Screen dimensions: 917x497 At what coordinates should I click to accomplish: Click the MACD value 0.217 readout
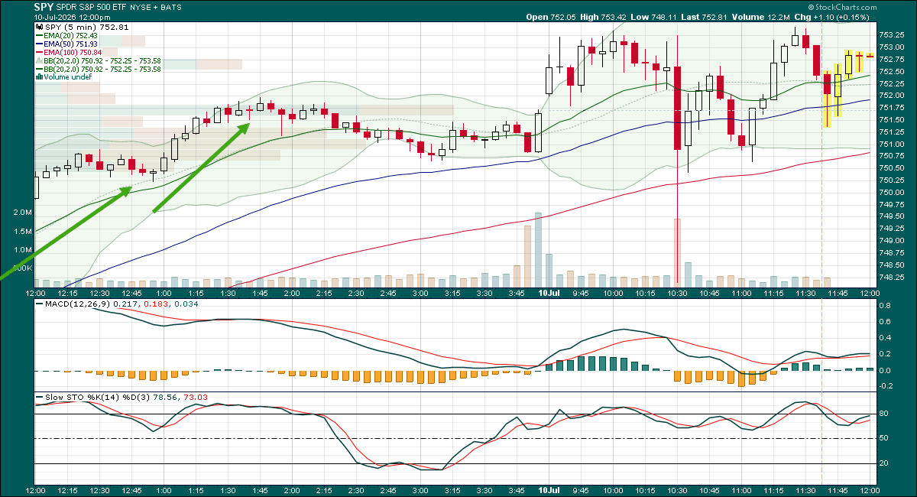click(124, 304)
